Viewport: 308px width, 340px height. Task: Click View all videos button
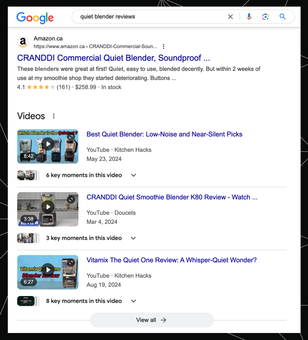click(152, 320)
